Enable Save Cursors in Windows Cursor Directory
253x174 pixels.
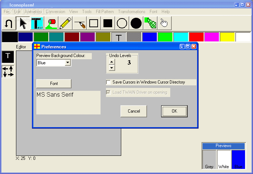click(109, 82)
